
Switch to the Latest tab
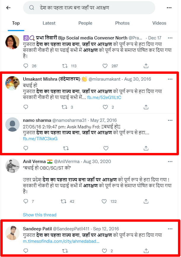pyautogui.click(x=49, y=23)
